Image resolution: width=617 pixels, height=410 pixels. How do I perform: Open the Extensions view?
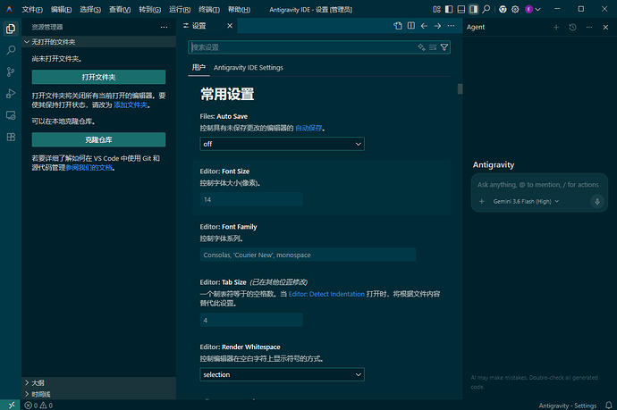[x=11, y=137]
